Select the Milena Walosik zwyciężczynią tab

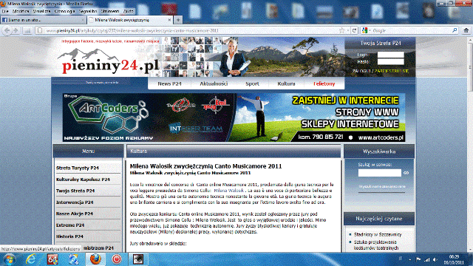click(130, 20)
